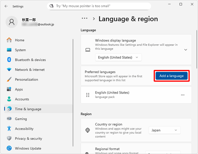The image size is (198, 154).
Task: Click the search magnifier icon
Action: pyautogui.click(x=51, y=6)
